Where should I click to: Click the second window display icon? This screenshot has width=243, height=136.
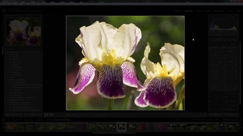tap(8, 120)
